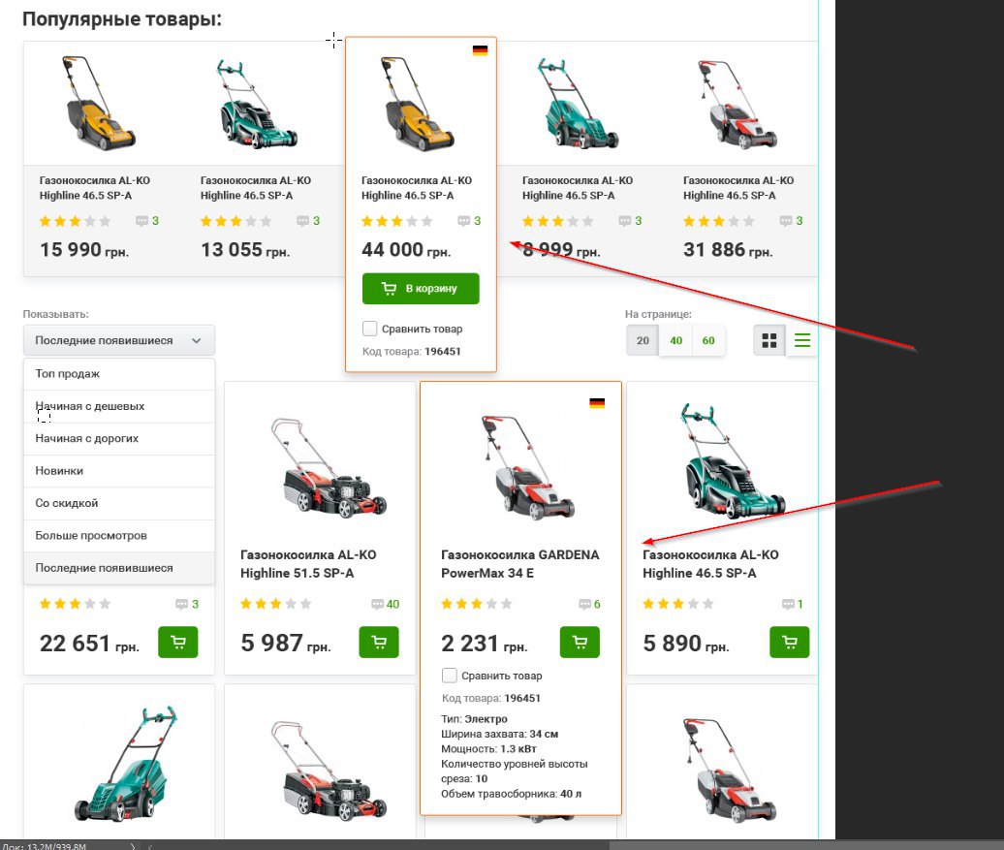
Task: Click the green В корзину button
Action: click(x=421, y=288)
